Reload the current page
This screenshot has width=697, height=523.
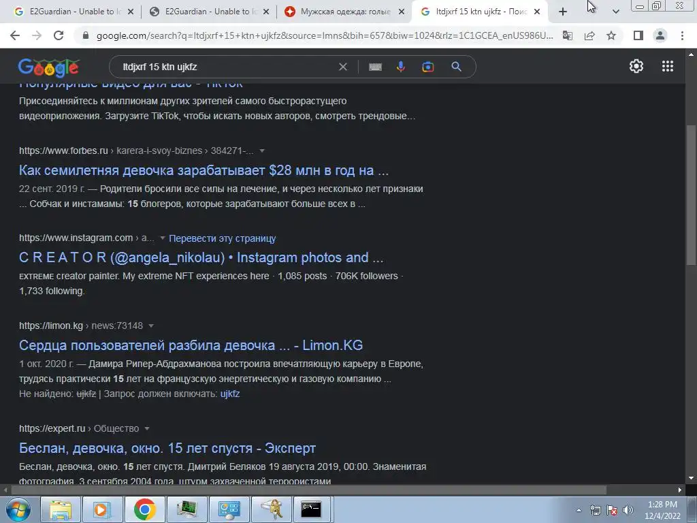coord(59,35)
